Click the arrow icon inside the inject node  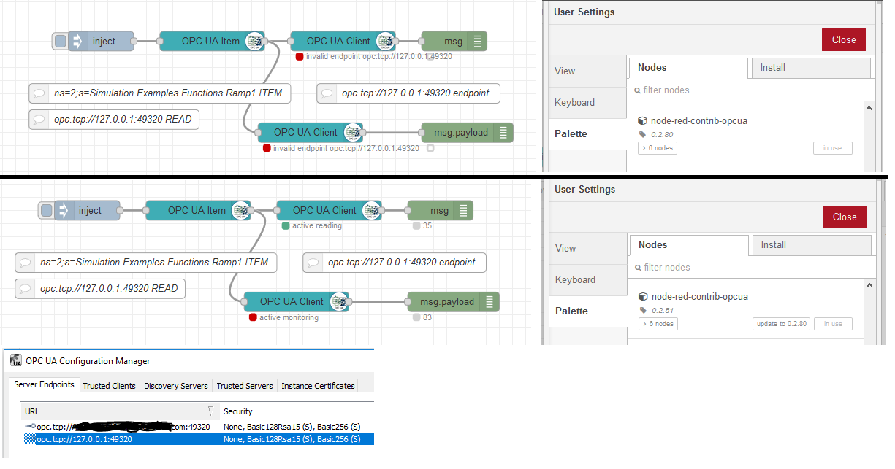tap(79, 42)
